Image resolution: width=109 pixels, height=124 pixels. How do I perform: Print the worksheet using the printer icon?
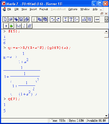point(26,19)
